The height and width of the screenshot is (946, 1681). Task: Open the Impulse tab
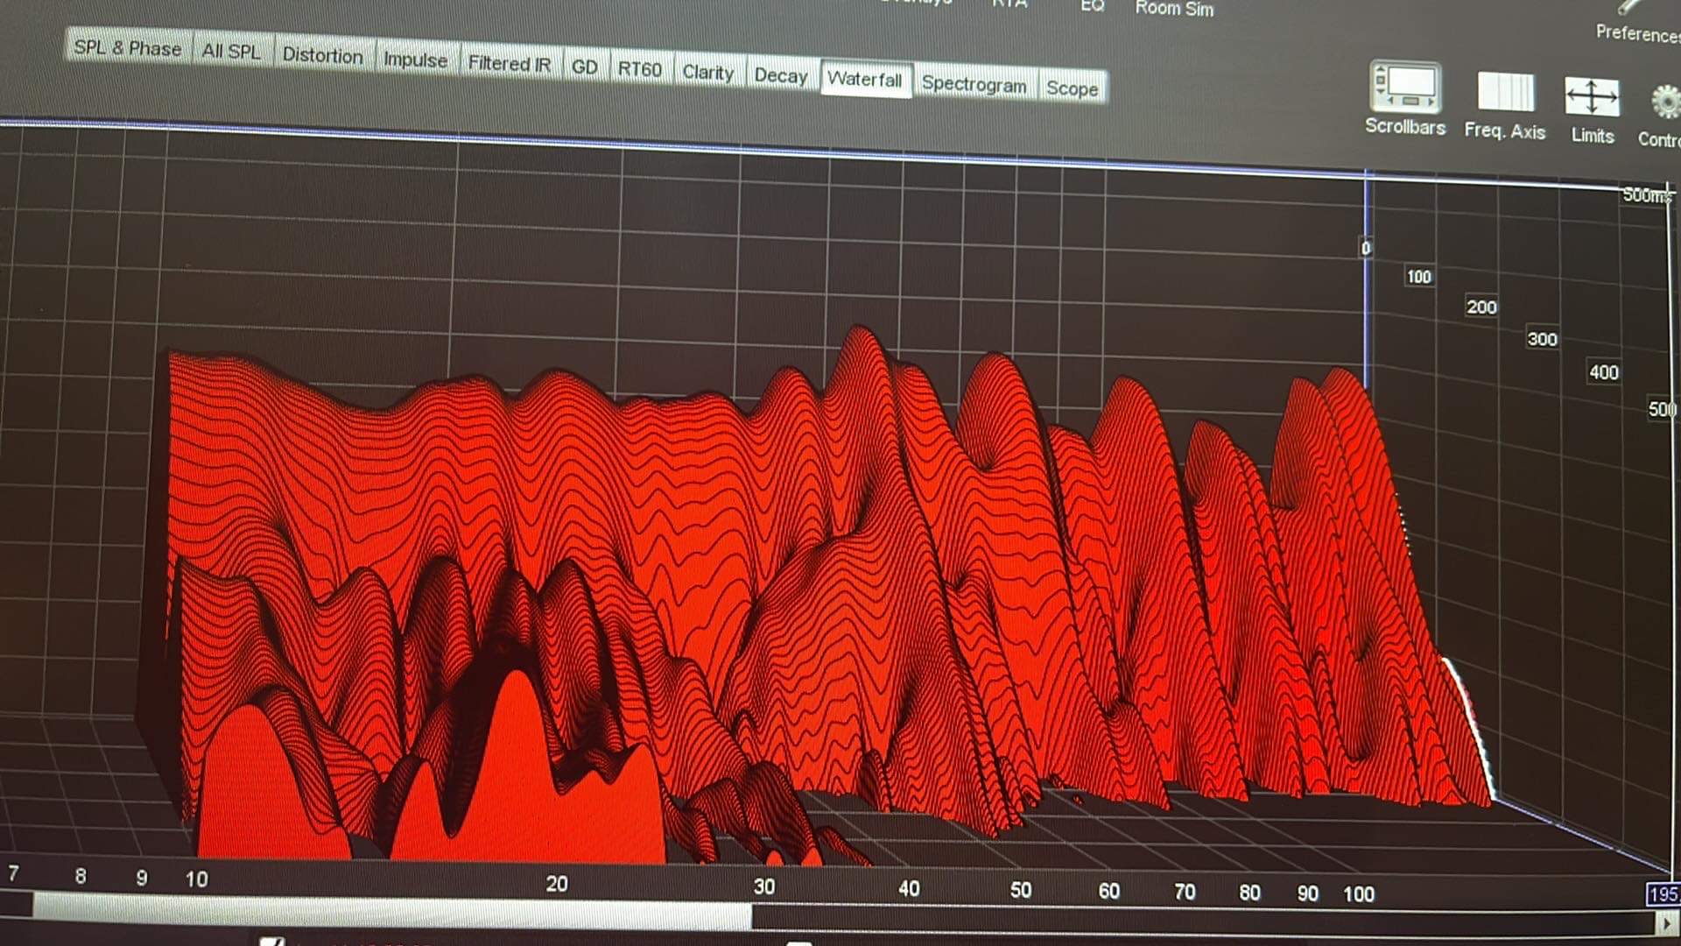click(415, 60)
